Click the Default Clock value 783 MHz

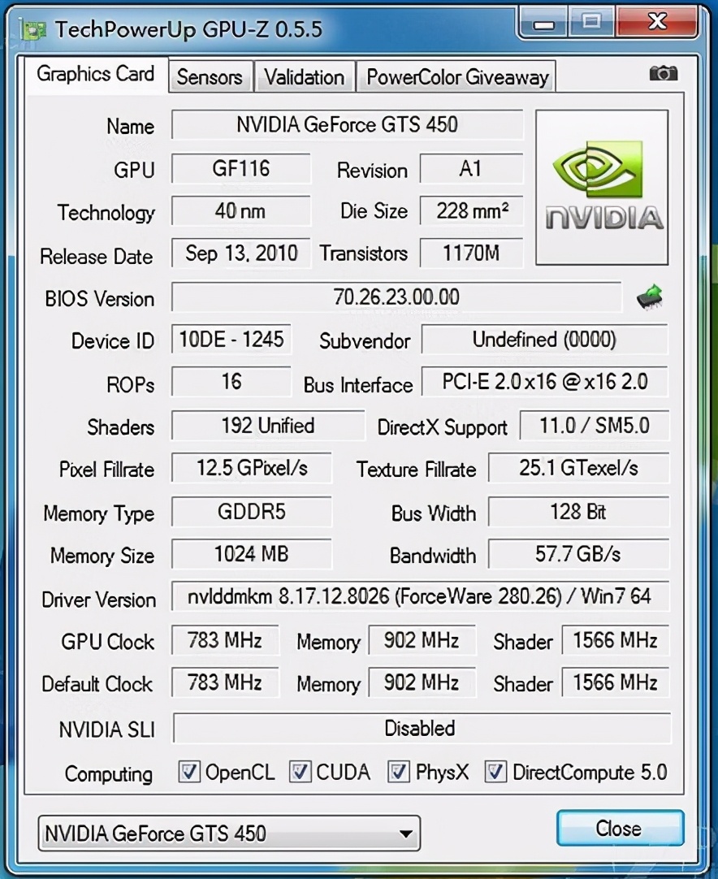click(x=225, y=682)
